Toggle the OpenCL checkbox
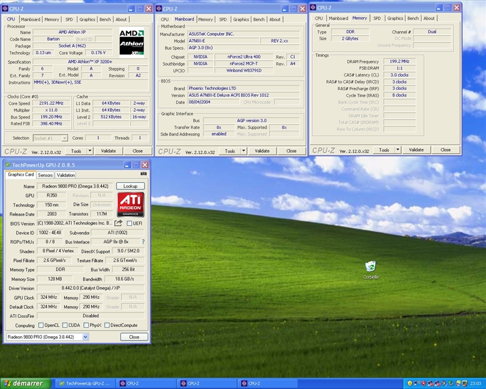The image size is (486, 389). (x=41, y=325)
